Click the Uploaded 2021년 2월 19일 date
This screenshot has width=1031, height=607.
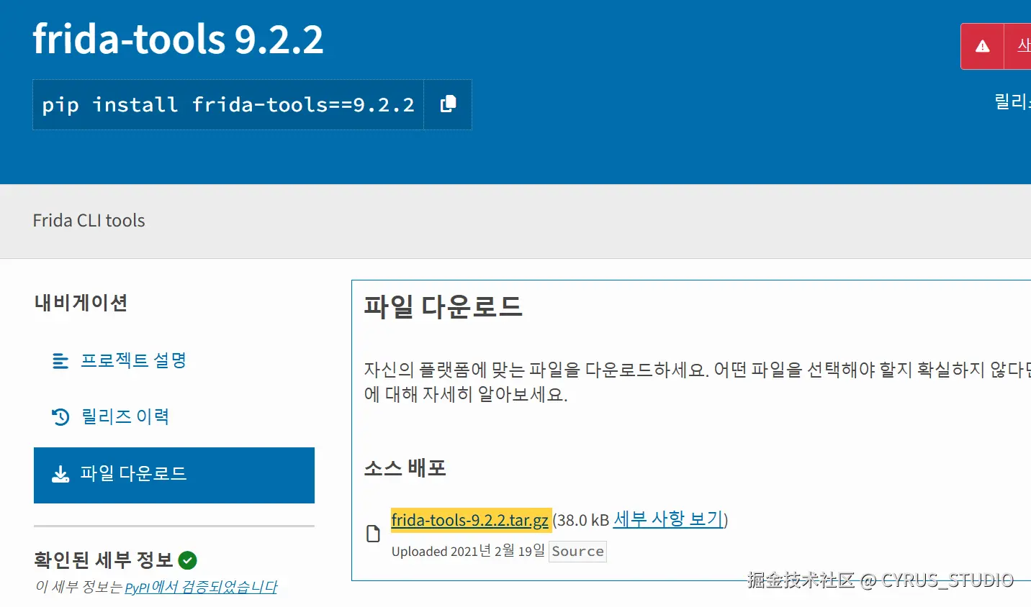coord(468,551)
